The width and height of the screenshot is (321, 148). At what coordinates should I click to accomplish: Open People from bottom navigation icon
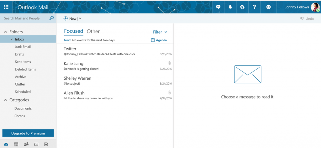(x=26, y=144)
